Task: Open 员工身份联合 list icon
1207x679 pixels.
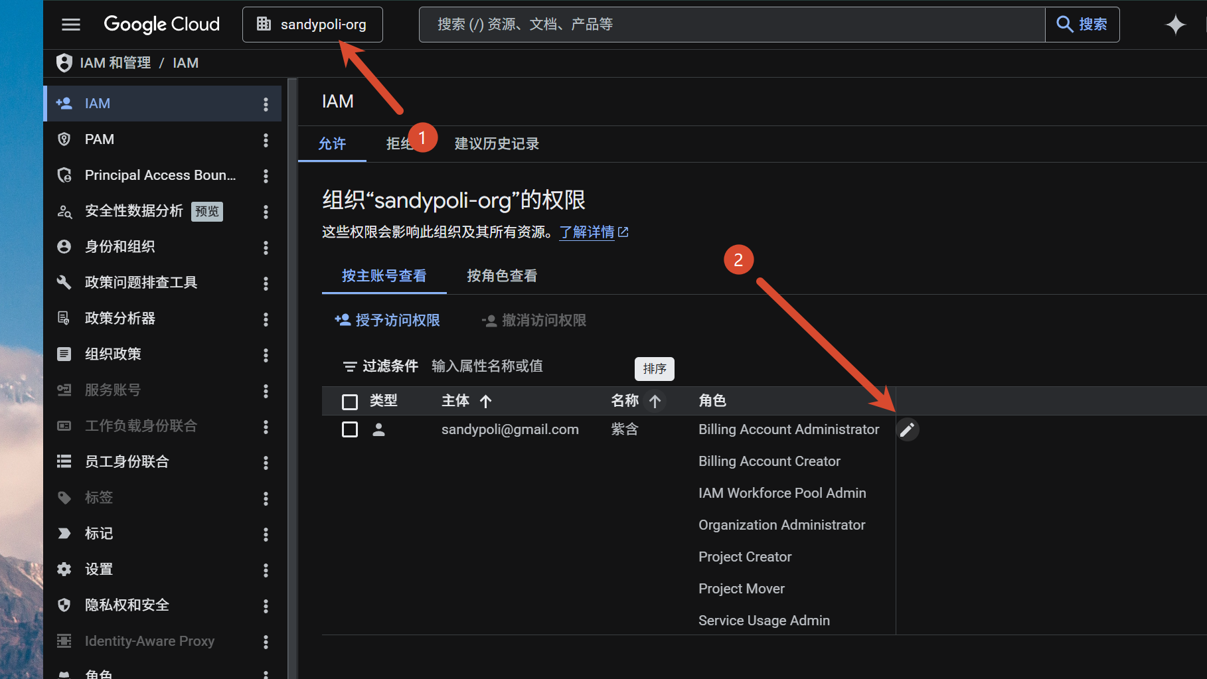Action: tap(64, 462)
